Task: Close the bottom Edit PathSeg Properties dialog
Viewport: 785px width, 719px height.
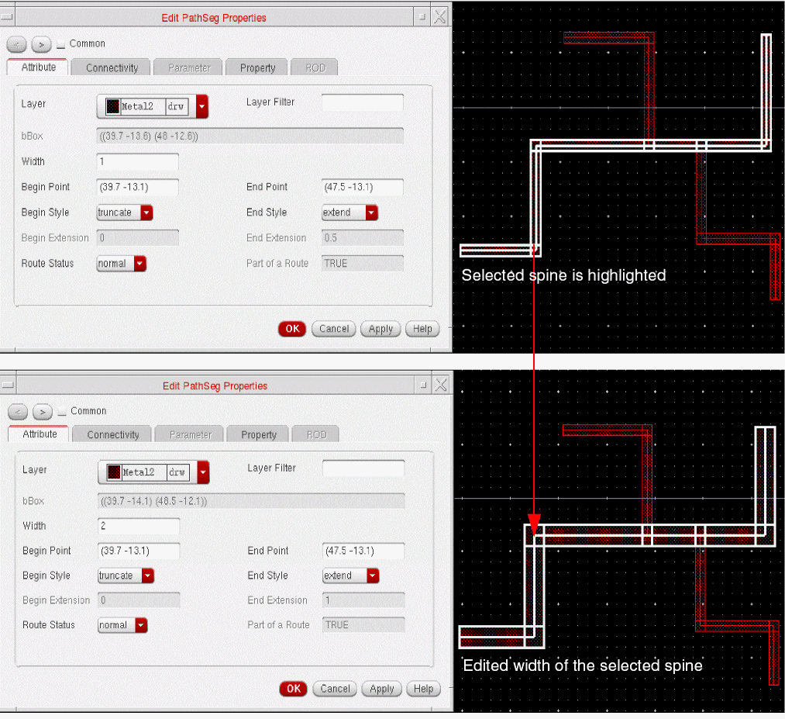Action: [441, 385]
